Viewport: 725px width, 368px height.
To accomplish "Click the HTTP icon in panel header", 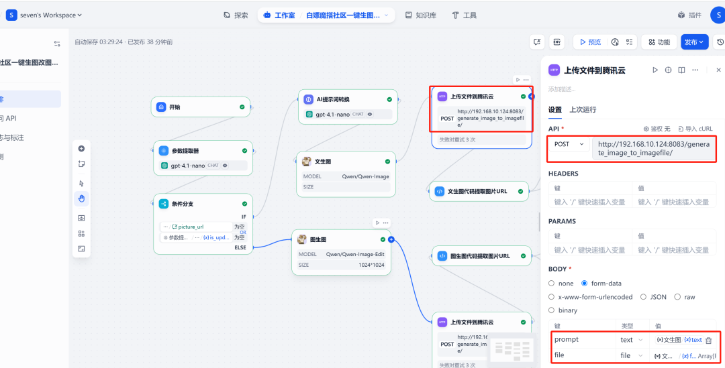I will (x=554, y=70).
